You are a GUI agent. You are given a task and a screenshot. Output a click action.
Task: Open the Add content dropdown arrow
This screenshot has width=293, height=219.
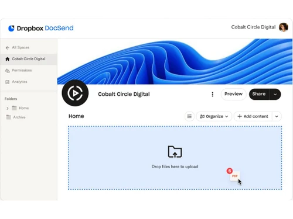[x=277, y=116]
